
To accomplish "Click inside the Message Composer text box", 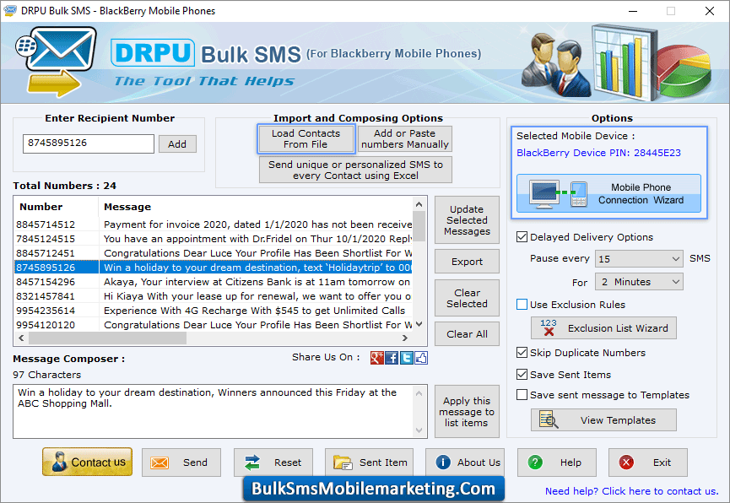I will coord(214,411).
